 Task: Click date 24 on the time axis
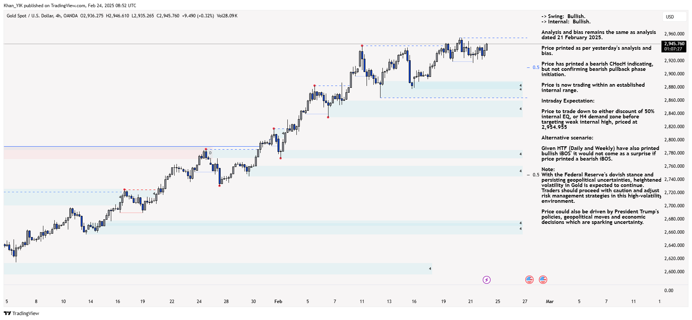click(199, 302)
